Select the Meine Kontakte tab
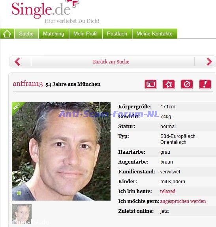This screenshot has width=216, height=227. [x=155, y=34]
